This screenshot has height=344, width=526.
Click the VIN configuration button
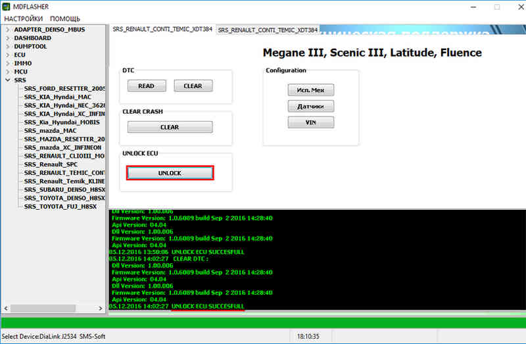tap(310, 122)
